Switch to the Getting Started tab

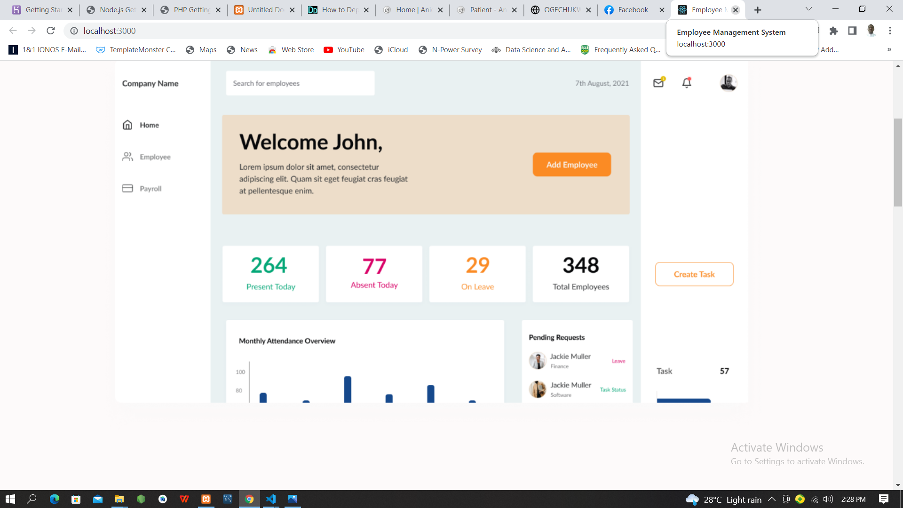tap(41, 10)
